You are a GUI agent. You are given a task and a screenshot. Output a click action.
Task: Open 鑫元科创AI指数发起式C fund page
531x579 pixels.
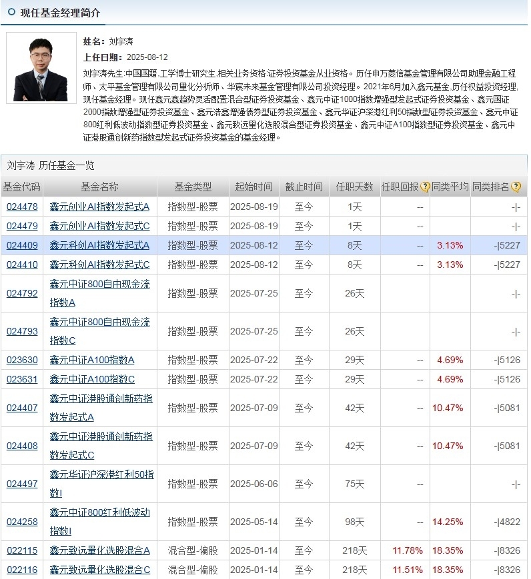(100, 265)
